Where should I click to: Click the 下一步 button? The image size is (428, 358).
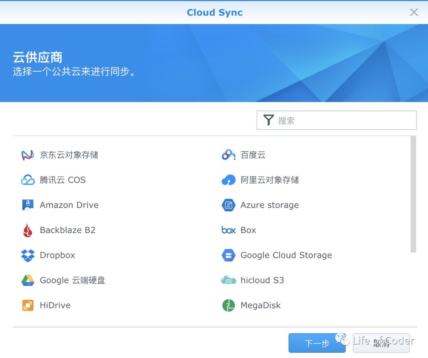click(x=317, y=343)
